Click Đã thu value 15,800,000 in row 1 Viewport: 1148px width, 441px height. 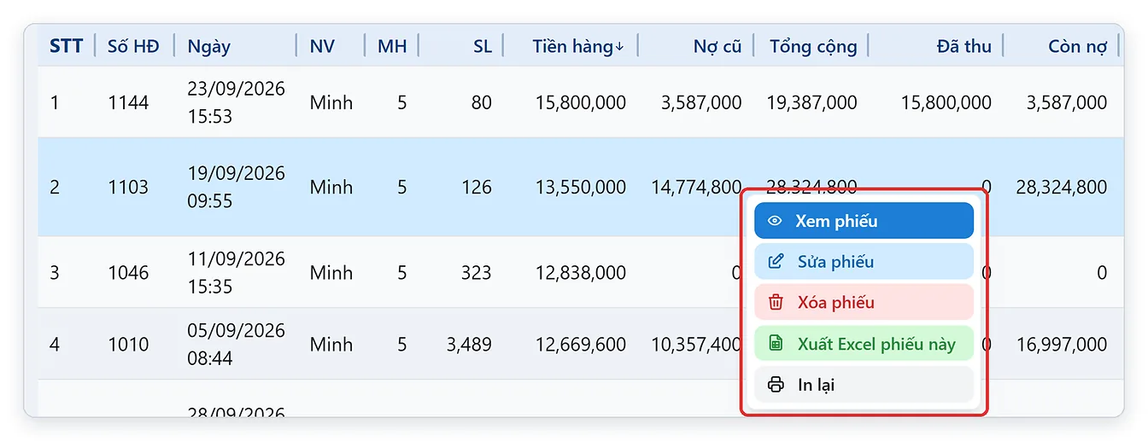tap(946, 102)
